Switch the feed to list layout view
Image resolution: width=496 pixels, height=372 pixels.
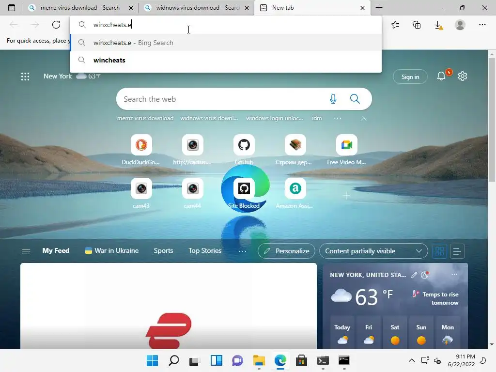pos(457,251)
